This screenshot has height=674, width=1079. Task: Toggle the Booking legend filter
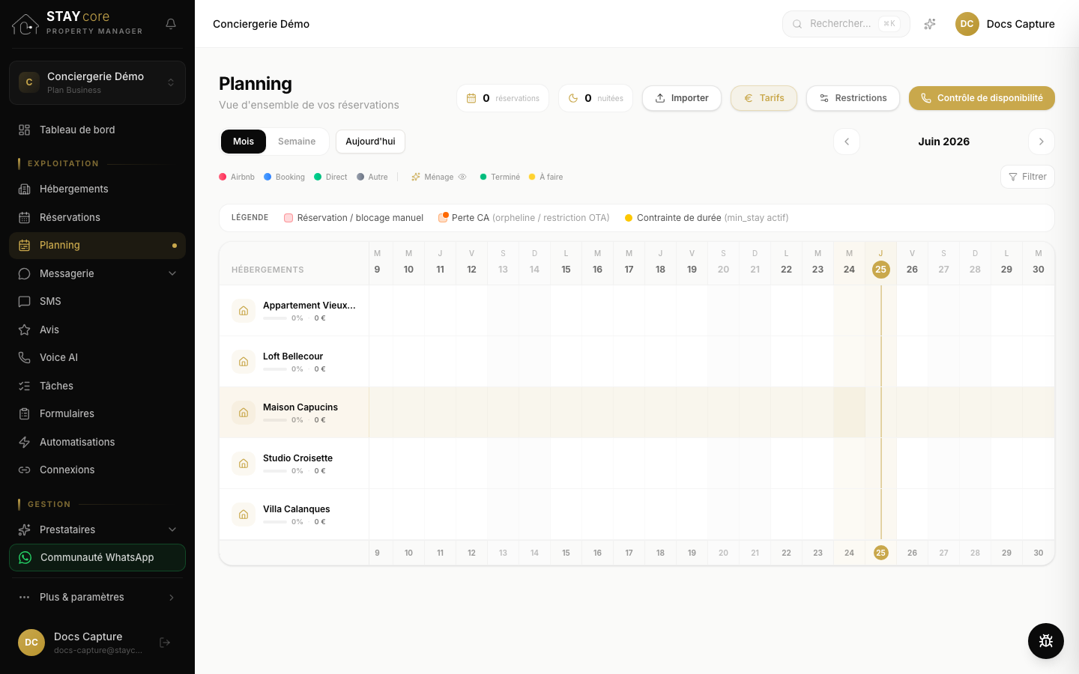pyautogui.click(x=284, y=177)
